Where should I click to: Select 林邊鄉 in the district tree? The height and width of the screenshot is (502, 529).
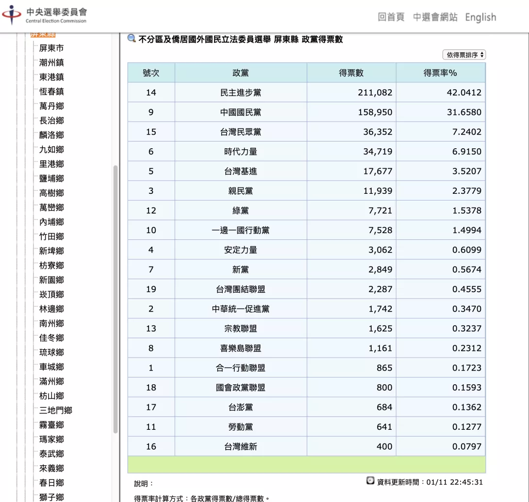51,309
